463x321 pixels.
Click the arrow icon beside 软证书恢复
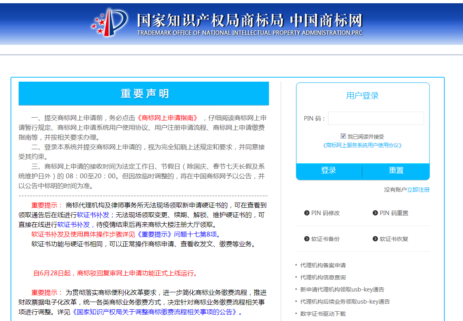[376, 239]
